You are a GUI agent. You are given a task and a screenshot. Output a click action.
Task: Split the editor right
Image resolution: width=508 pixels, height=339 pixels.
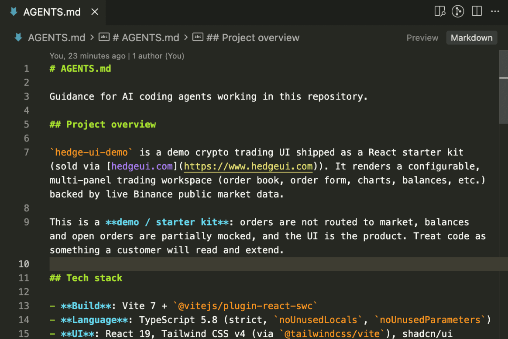(x=477, y=11)
